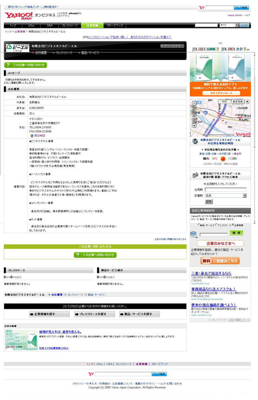Click the 愛車の現在価格を調べよう ad link
Screen dimensions: 258x400
tap(214, 305)
